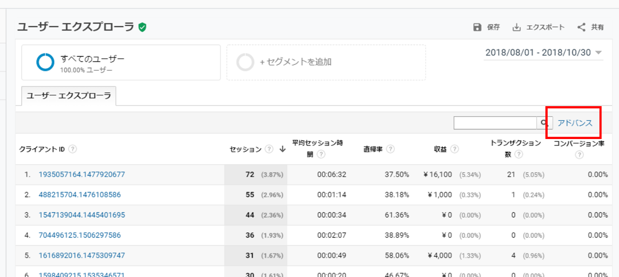Open client ID 1935057164.1477920677

(x=82, y=175)
